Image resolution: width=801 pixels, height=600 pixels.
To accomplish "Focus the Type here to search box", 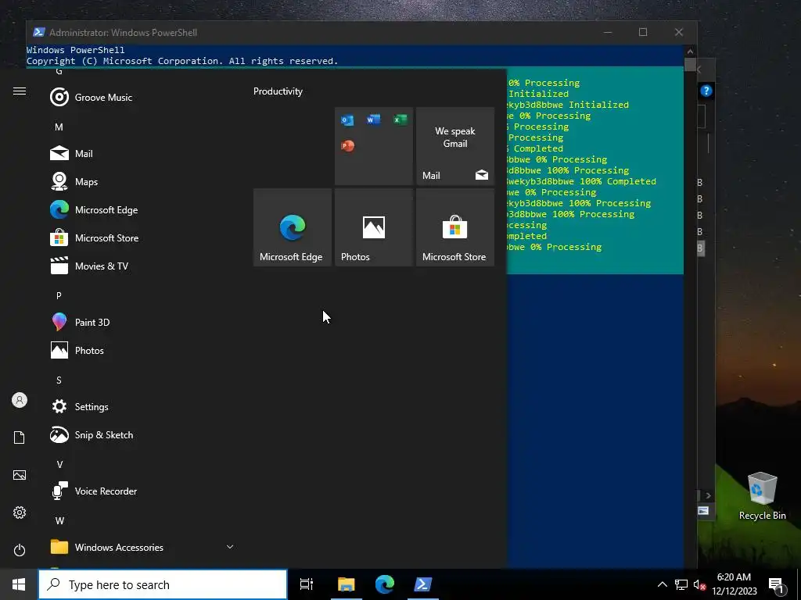I will (163, 584).
